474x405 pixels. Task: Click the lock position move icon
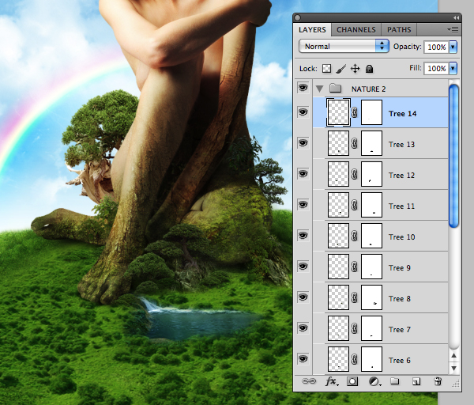(x=355, y=69)
